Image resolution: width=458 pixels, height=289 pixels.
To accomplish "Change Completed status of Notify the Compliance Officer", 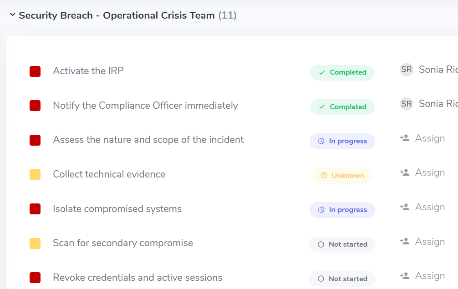I will point(342,107).
